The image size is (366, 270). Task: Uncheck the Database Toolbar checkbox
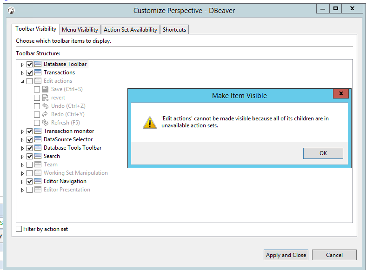(x=29, y=64)
